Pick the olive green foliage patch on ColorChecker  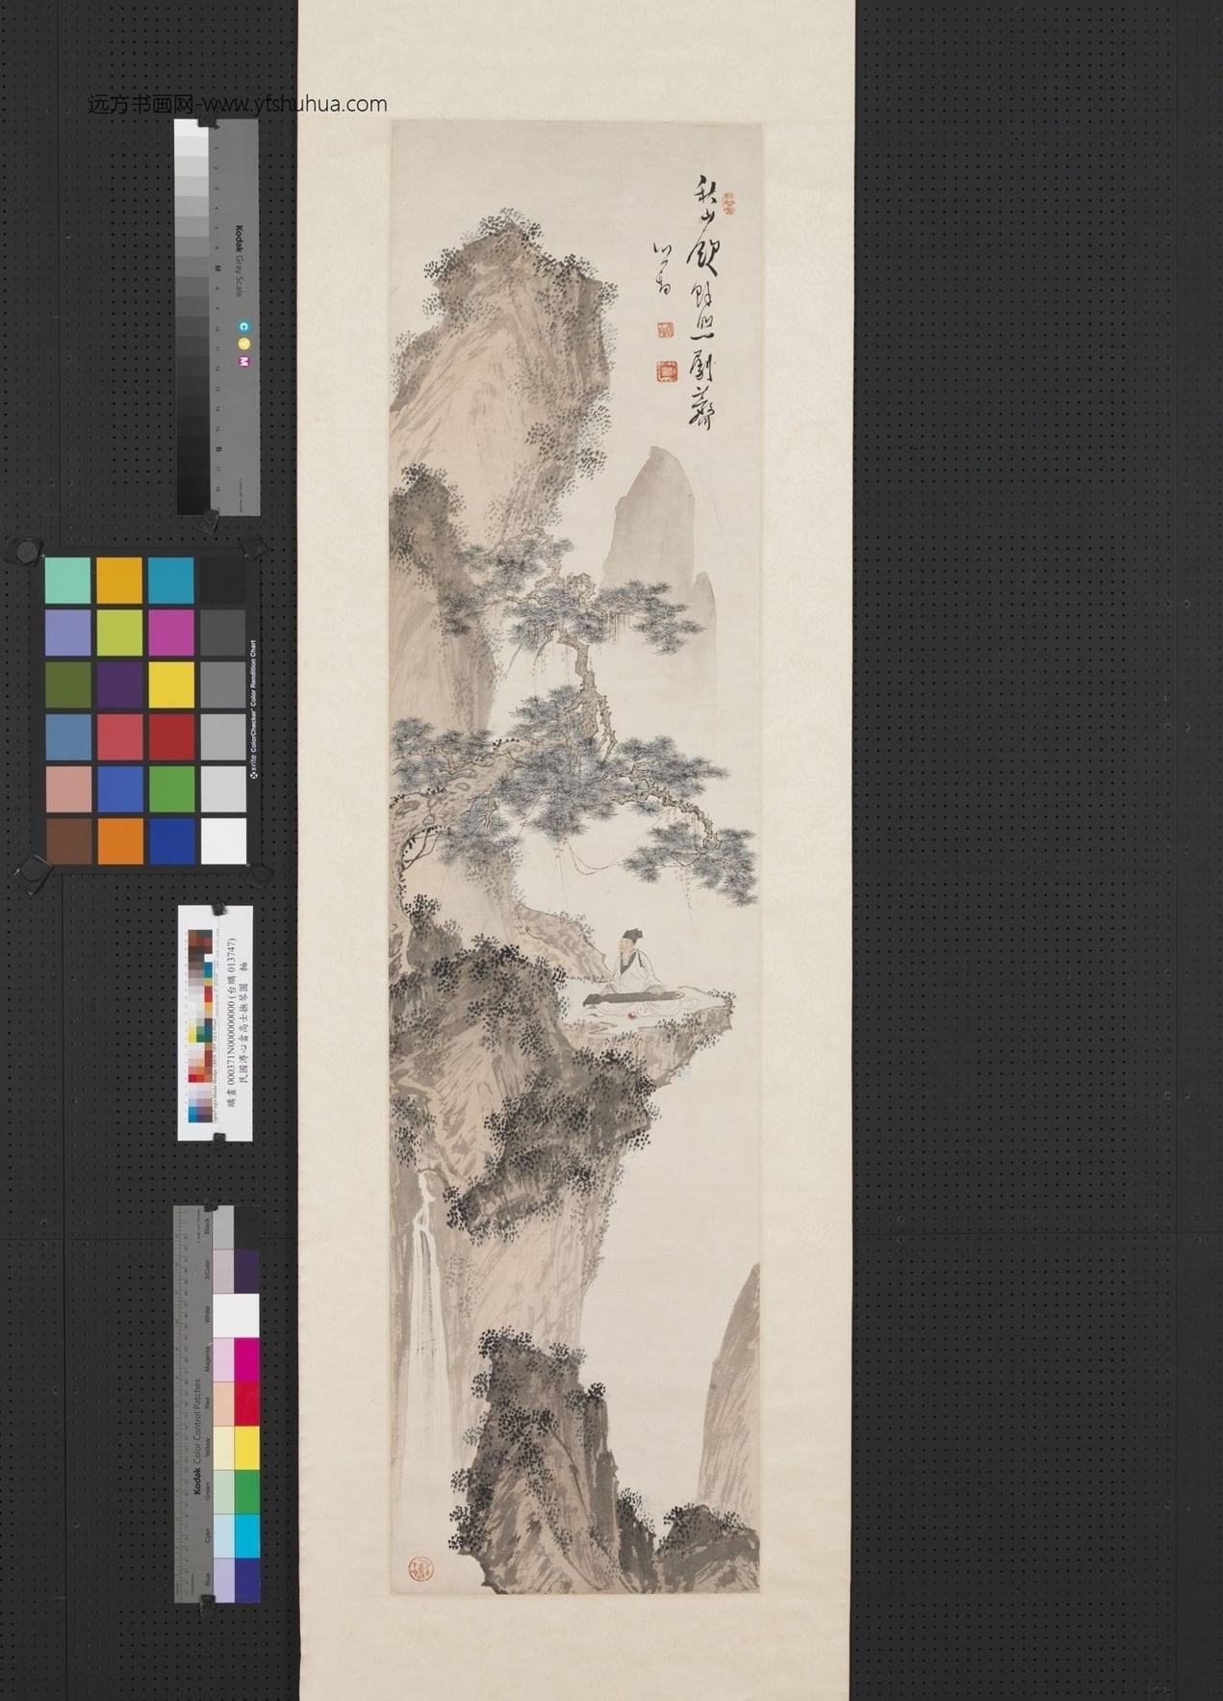tap(67, 684)
